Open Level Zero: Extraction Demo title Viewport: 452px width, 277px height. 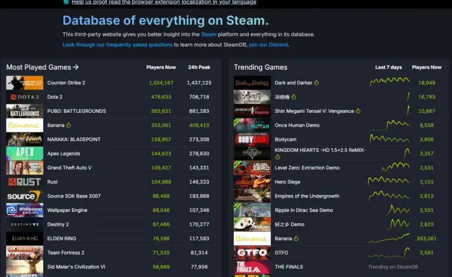[307, 168]
